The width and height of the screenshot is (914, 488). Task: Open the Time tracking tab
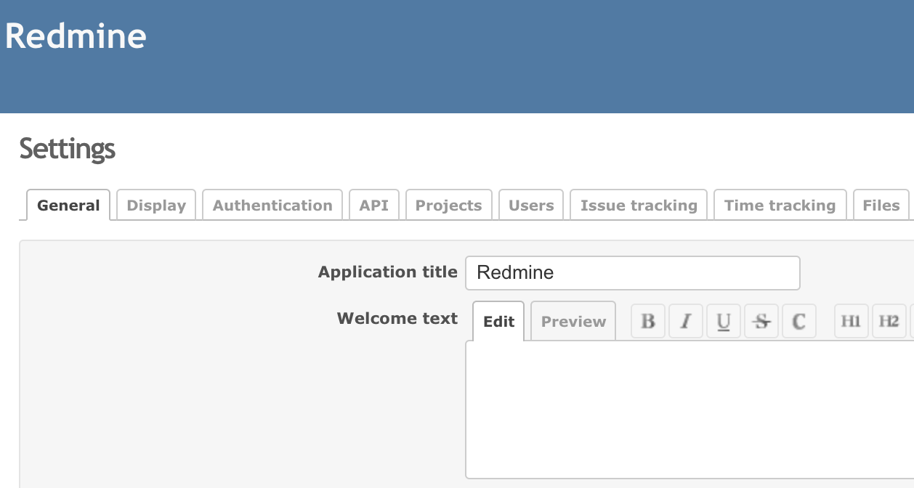point(780,206)
